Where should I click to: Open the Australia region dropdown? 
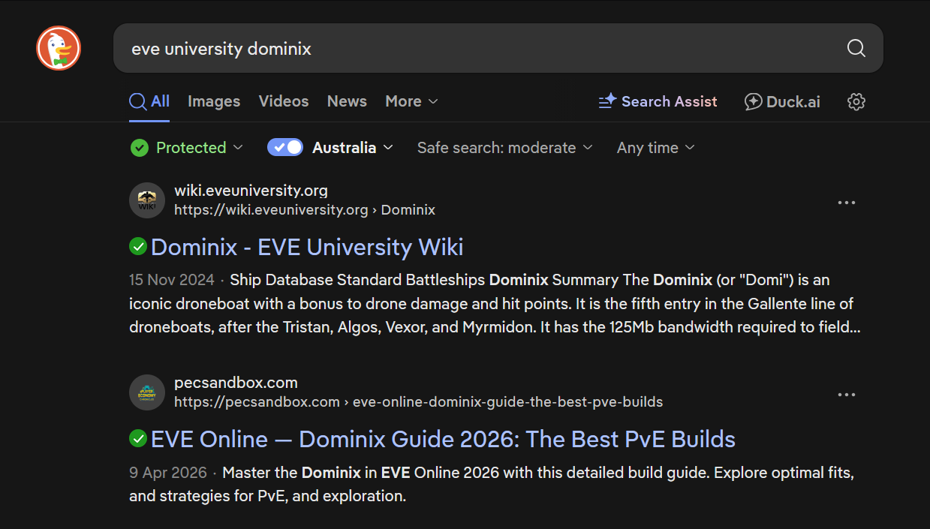coord(353,148)
